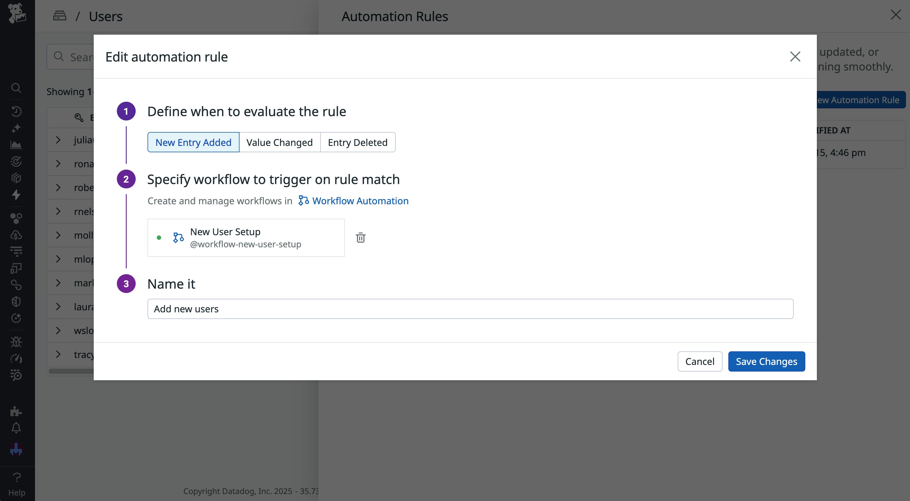Cancel editing the automation rule
Viewport: 910px width, 501px height.
click(699, 361)
